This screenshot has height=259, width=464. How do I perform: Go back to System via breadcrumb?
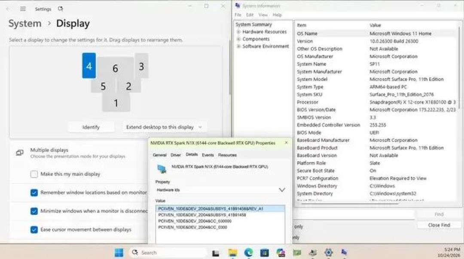(x=25, y=23)
